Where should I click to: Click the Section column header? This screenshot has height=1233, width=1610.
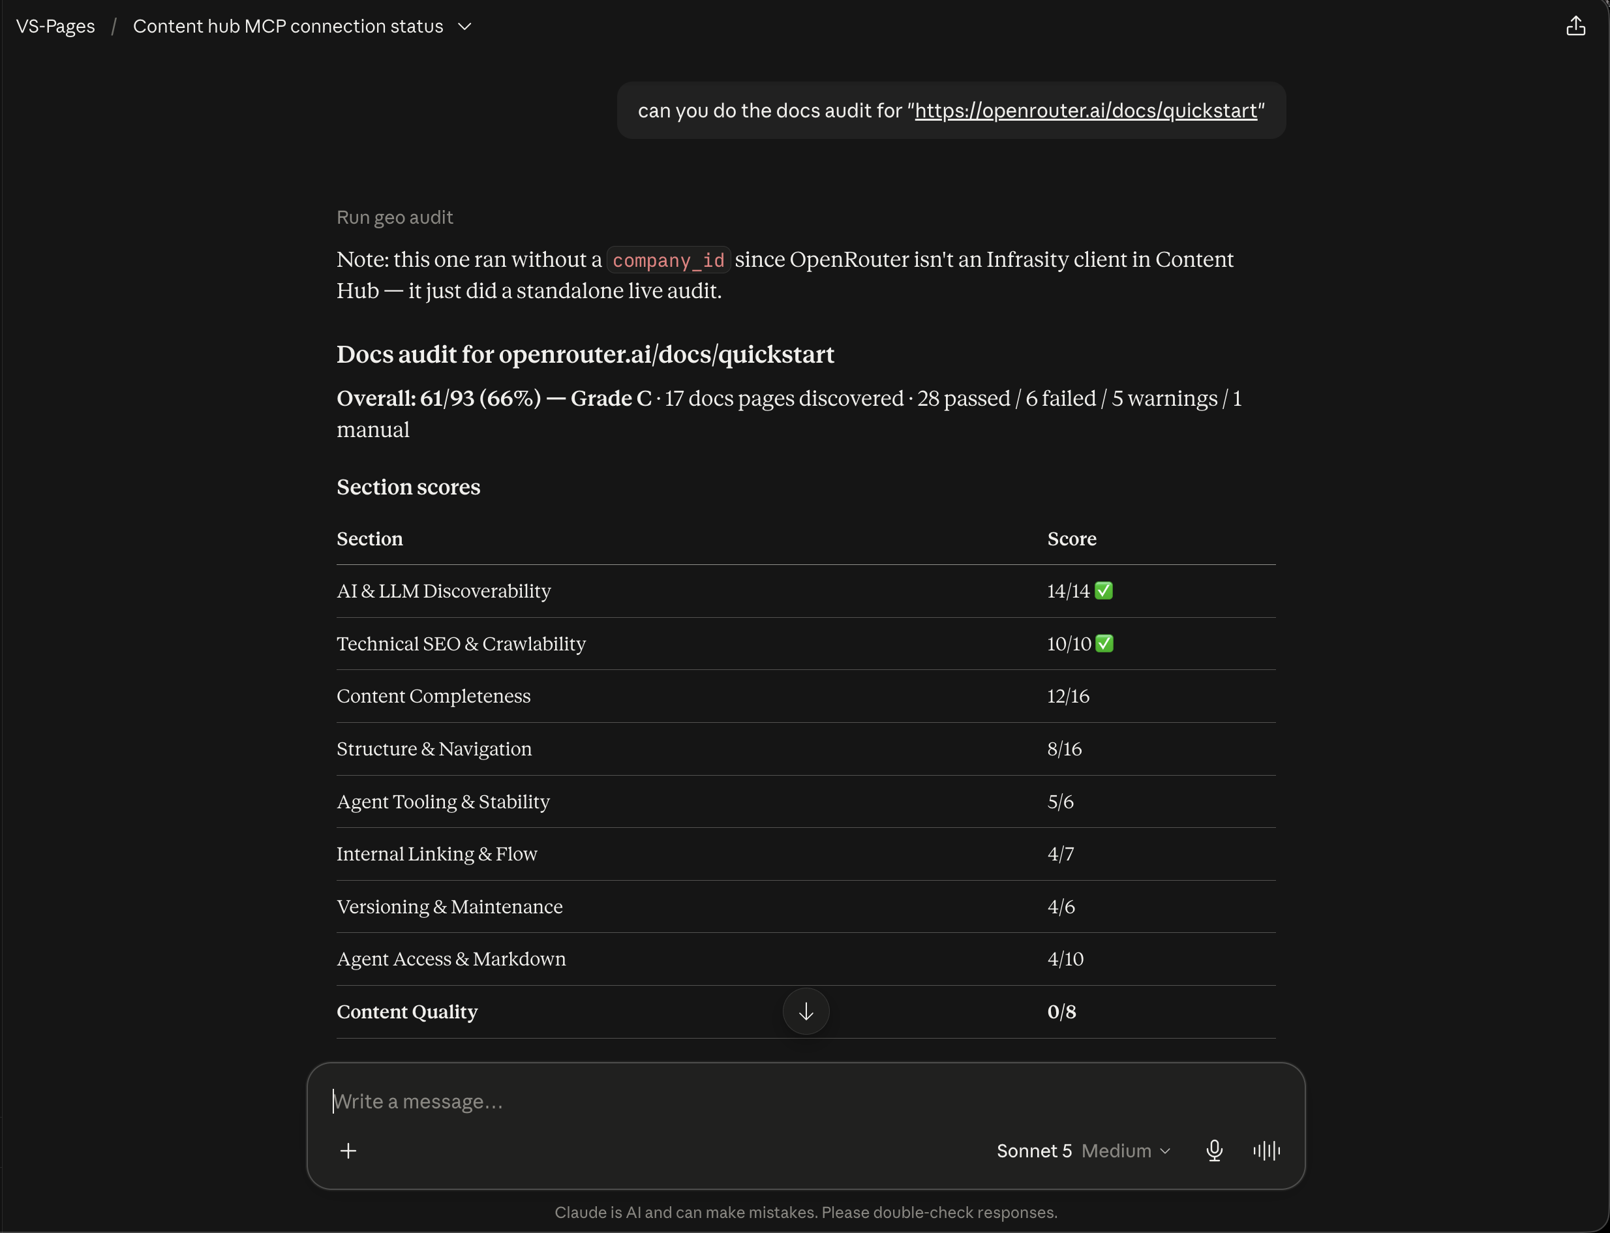(x=370, y=539)
